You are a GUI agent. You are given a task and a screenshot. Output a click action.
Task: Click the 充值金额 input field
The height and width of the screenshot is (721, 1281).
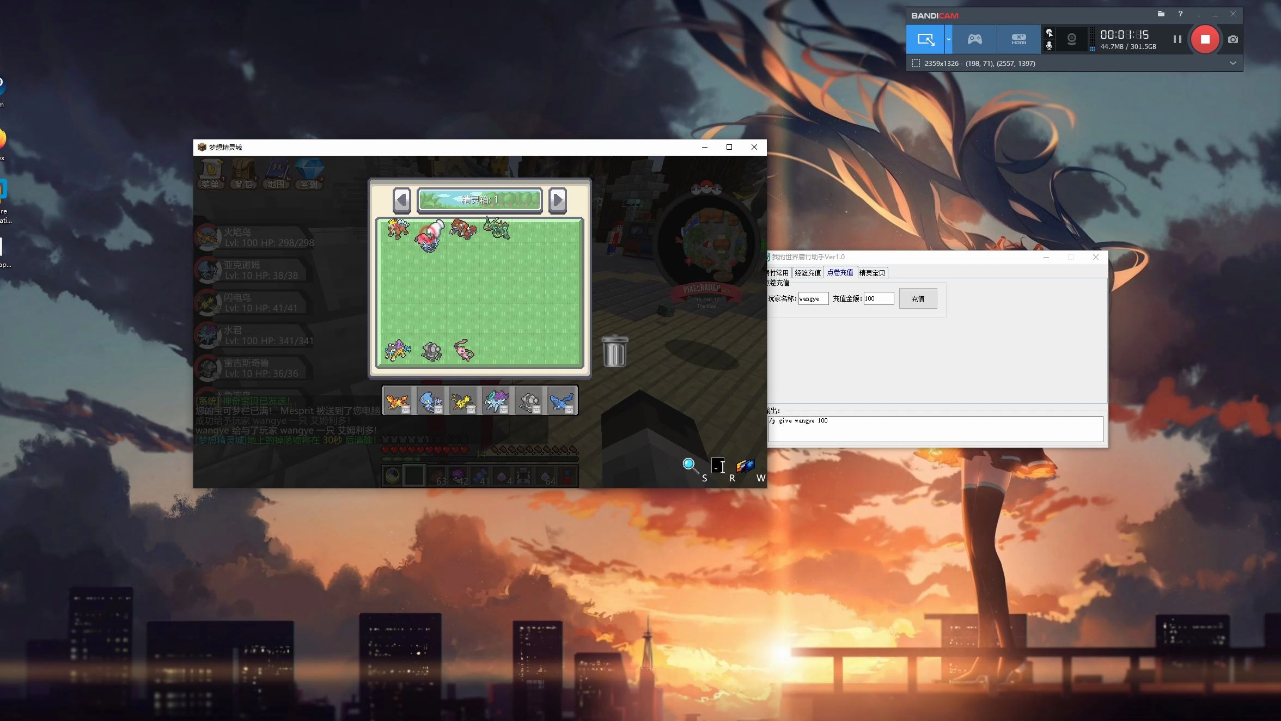coord(879,298)
